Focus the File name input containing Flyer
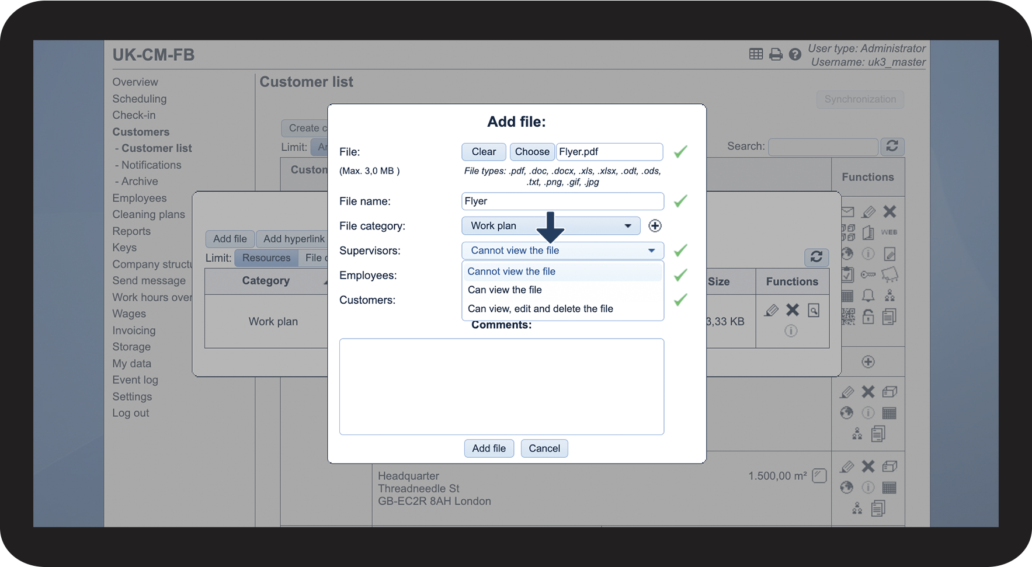 563,201
